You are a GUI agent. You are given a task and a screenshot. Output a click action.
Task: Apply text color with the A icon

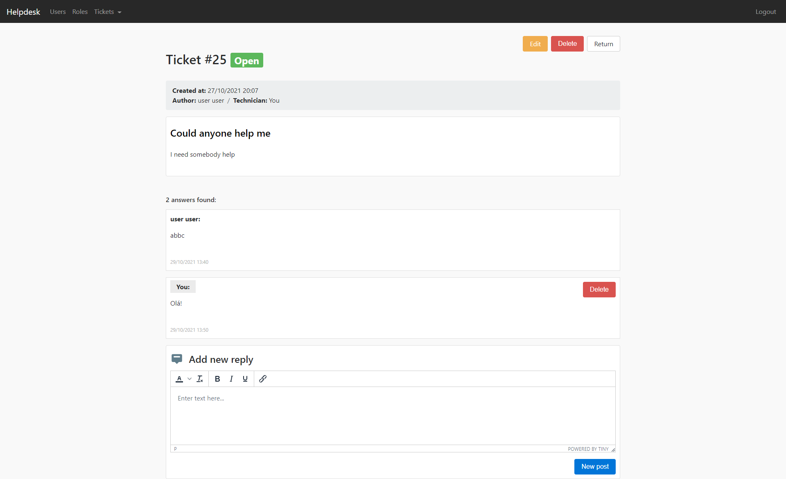[x=179, y=379]
